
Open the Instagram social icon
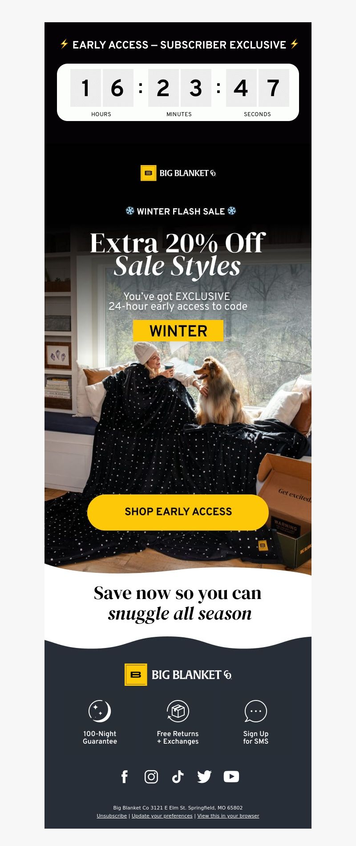click(151, 777)
